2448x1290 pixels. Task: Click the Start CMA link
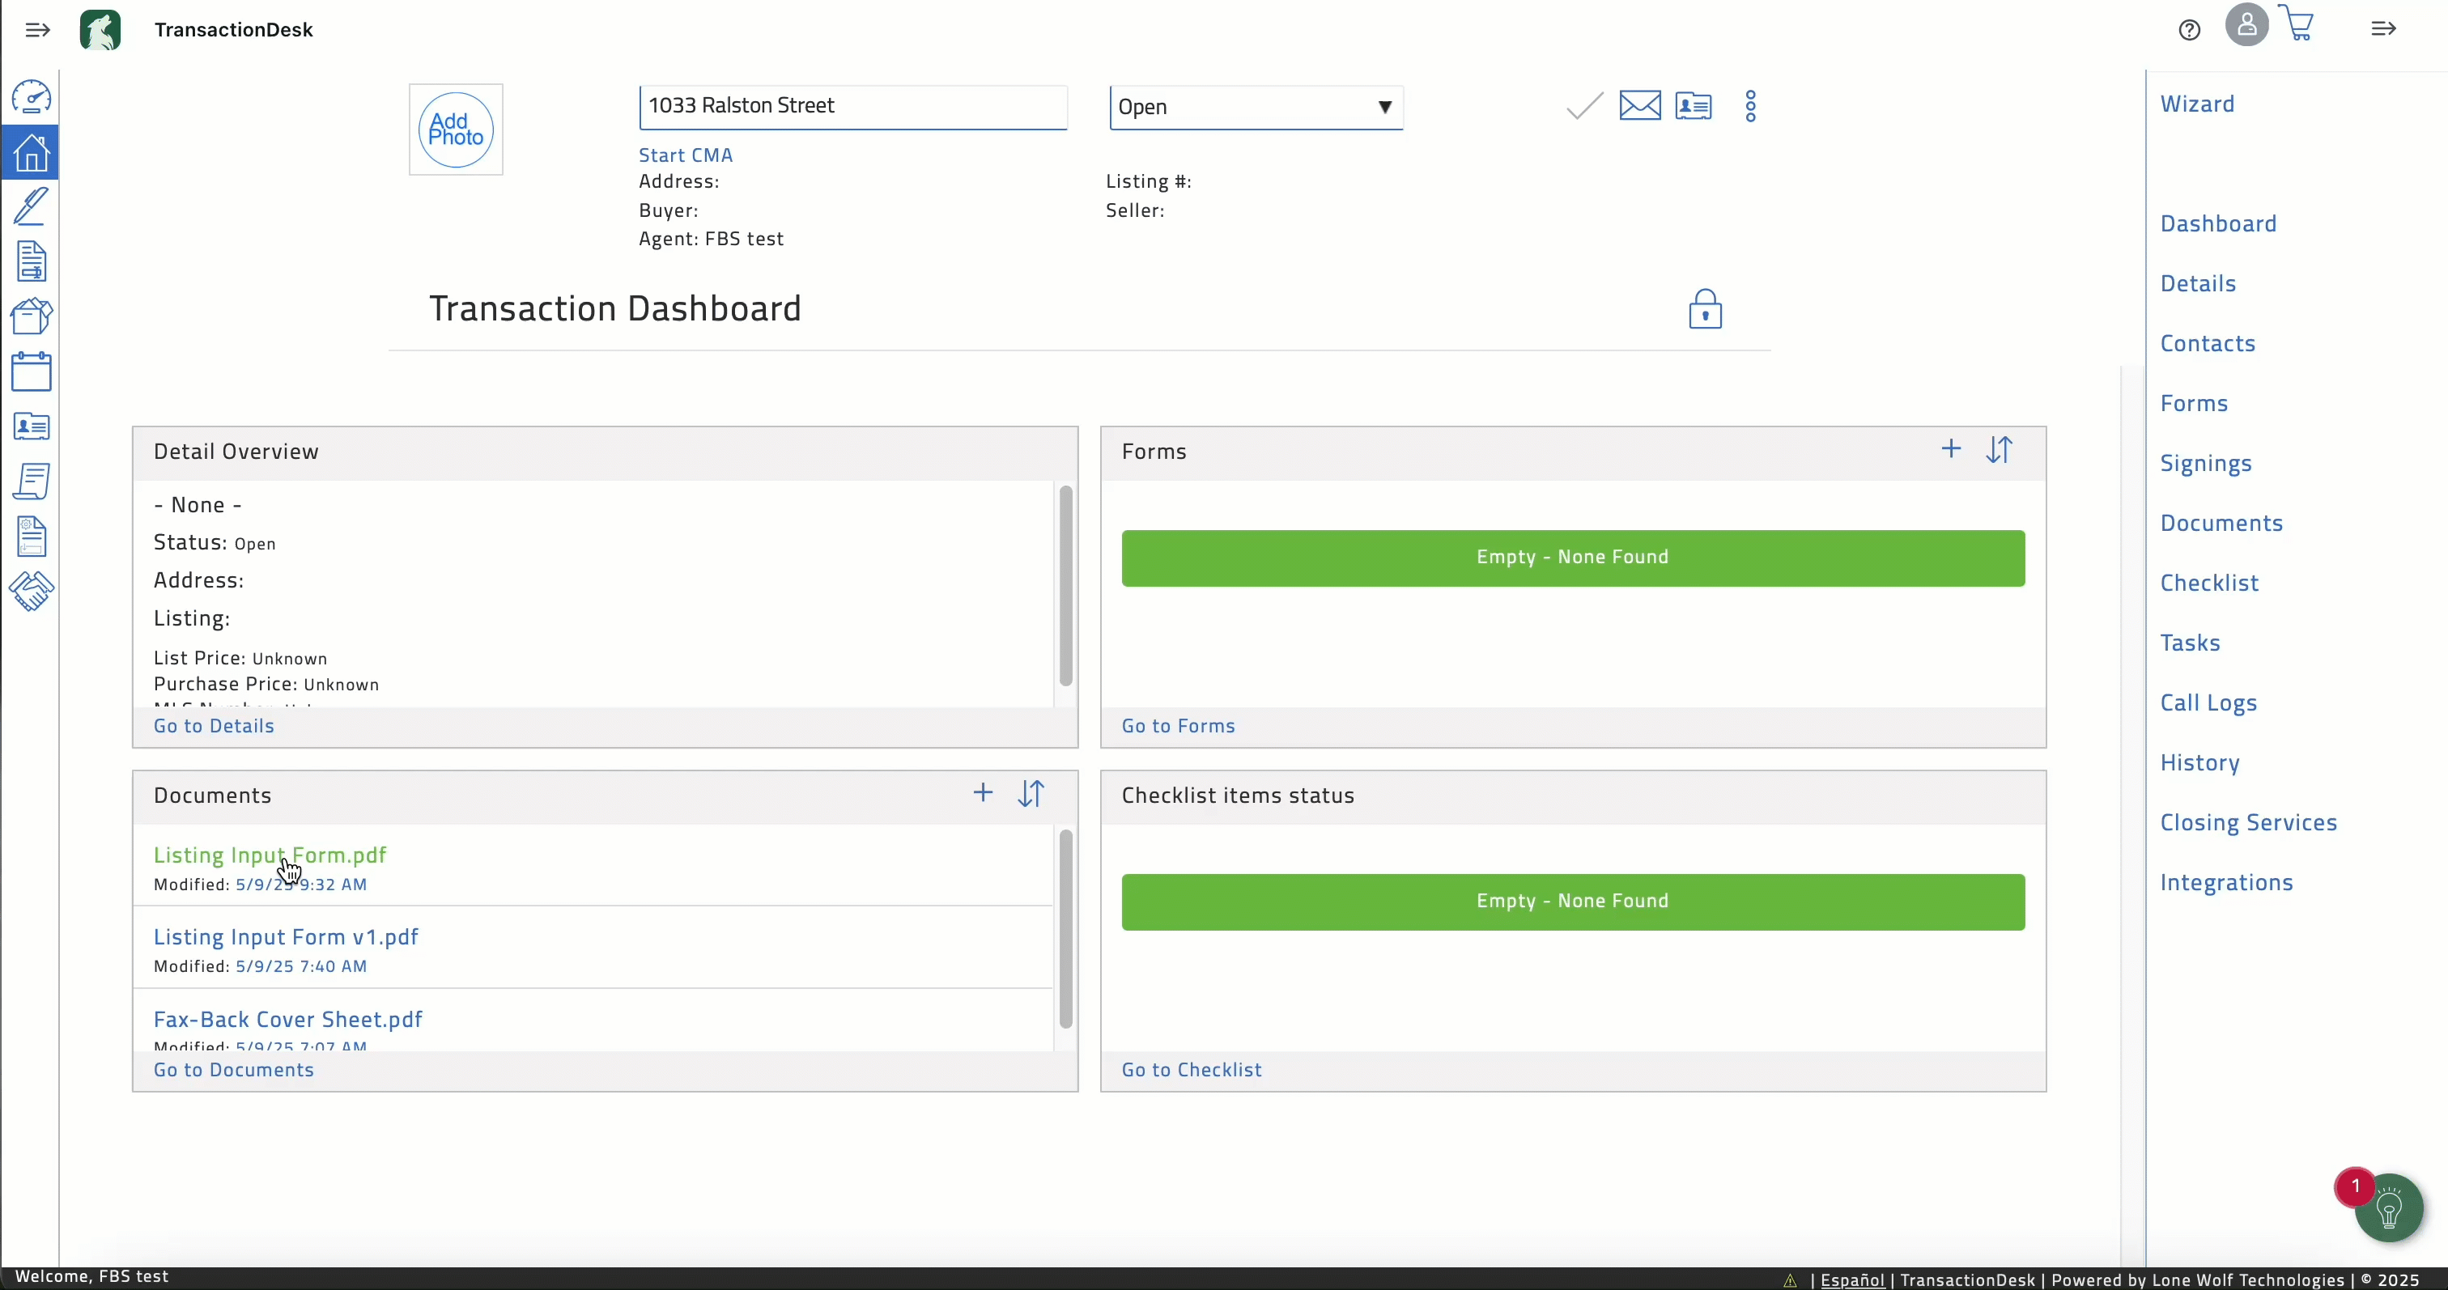coord(685,155)
